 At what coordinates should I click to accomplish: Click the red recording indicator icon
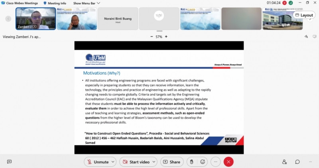tap(284, 3)
